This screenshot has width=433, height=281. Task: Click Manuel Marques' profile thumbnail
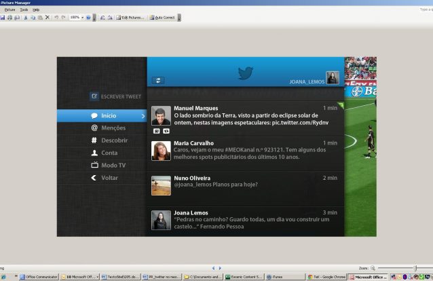(161, 115)
